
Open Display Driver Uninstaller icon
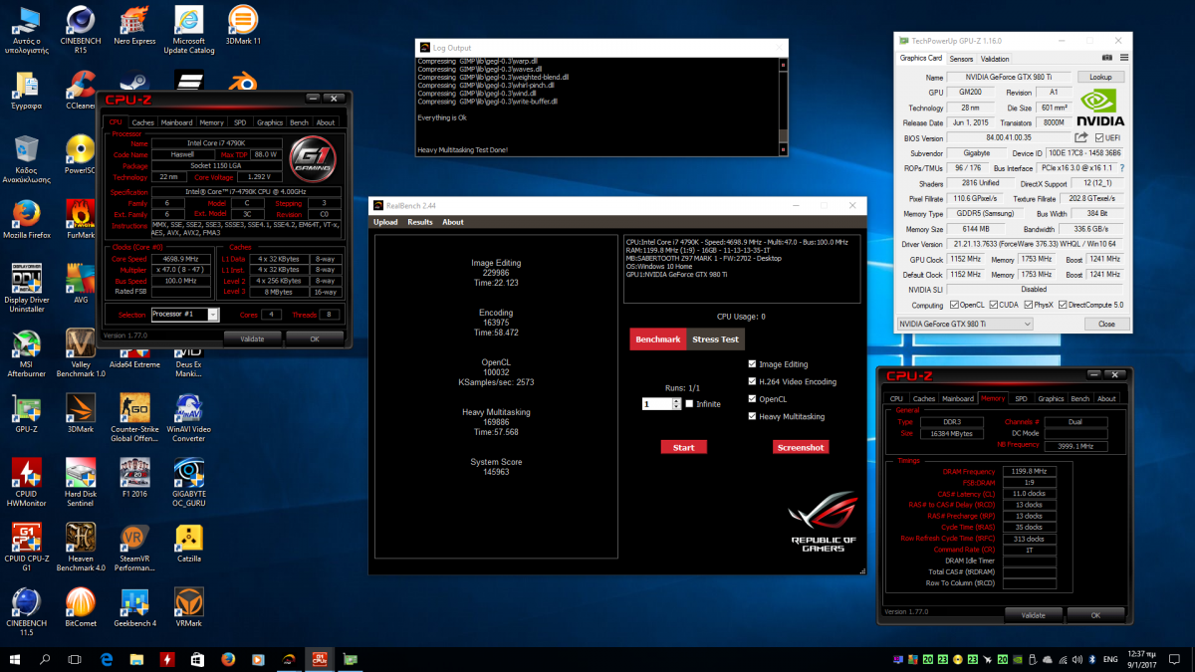pyautogui.click(x=27, y=286)
